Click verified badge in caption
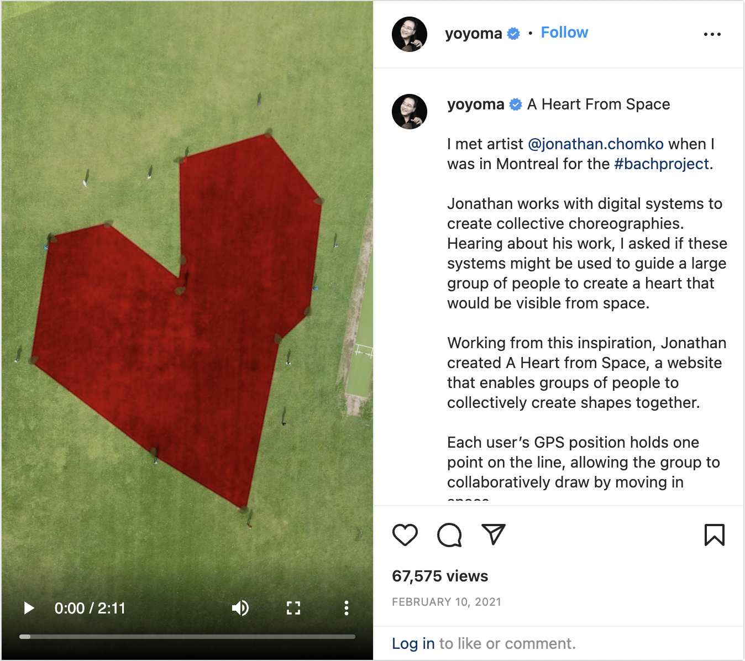745x661 pixels. coord(516,104)
